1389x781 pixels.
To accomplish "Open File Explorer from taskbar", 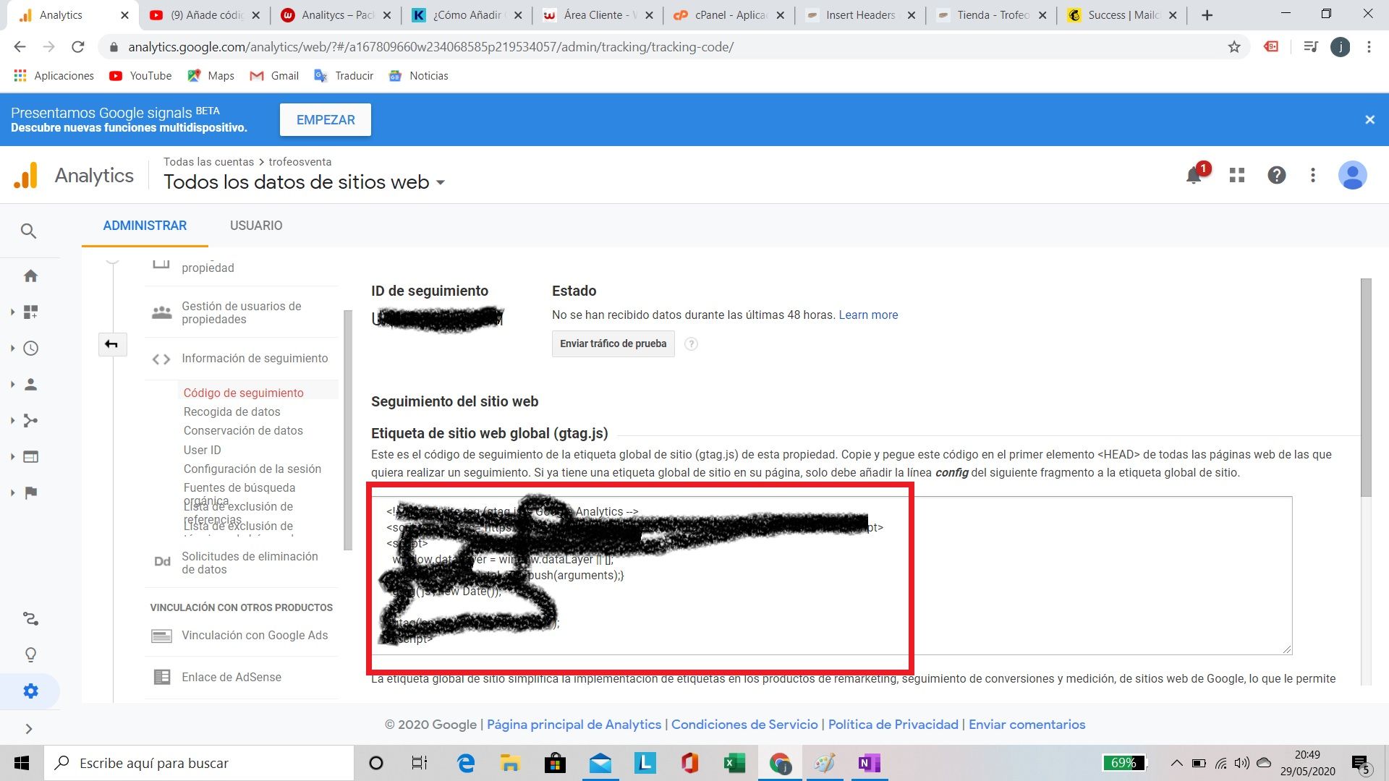I will pyautogui.click(x=510, y=763).
